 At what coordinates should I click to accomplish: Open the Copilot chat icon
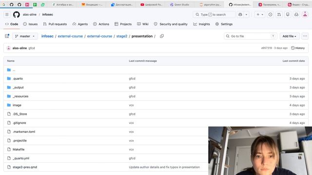pyautogui.click(x=240, y=15)
